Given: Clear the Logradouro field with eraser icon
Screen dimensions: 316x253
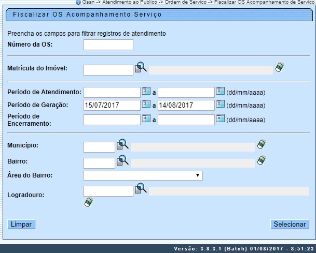Looking at the screenshot, I should pos(89,202).
